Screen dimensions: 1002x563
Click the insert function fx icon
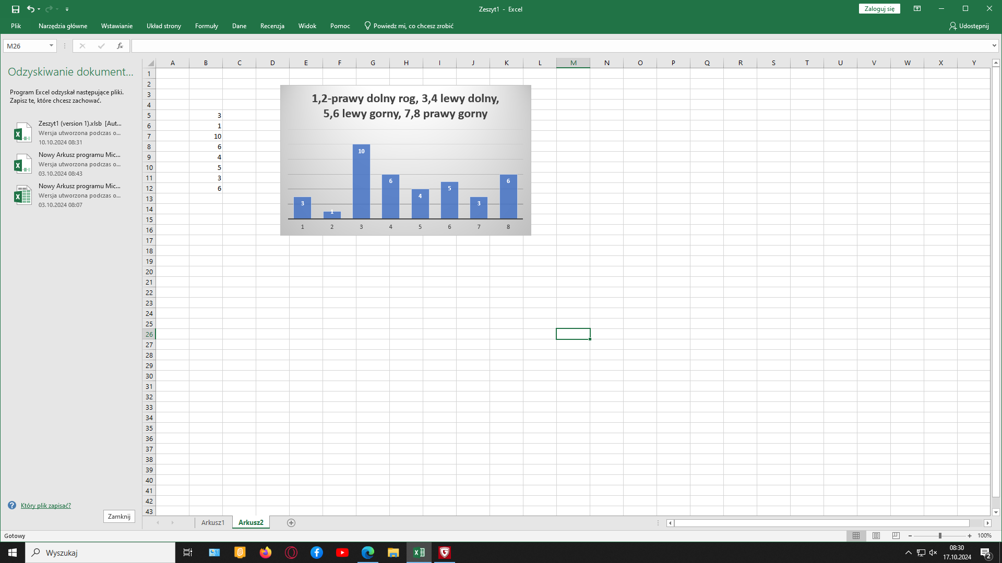tap(120, 46)
